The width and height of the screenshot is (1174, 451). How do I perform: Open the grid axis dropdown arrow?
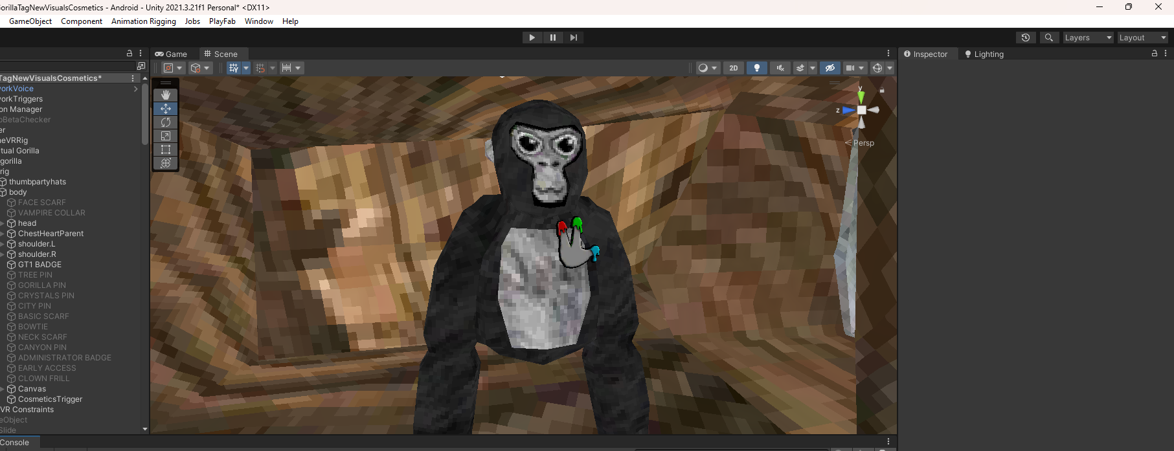click(246, 68)
